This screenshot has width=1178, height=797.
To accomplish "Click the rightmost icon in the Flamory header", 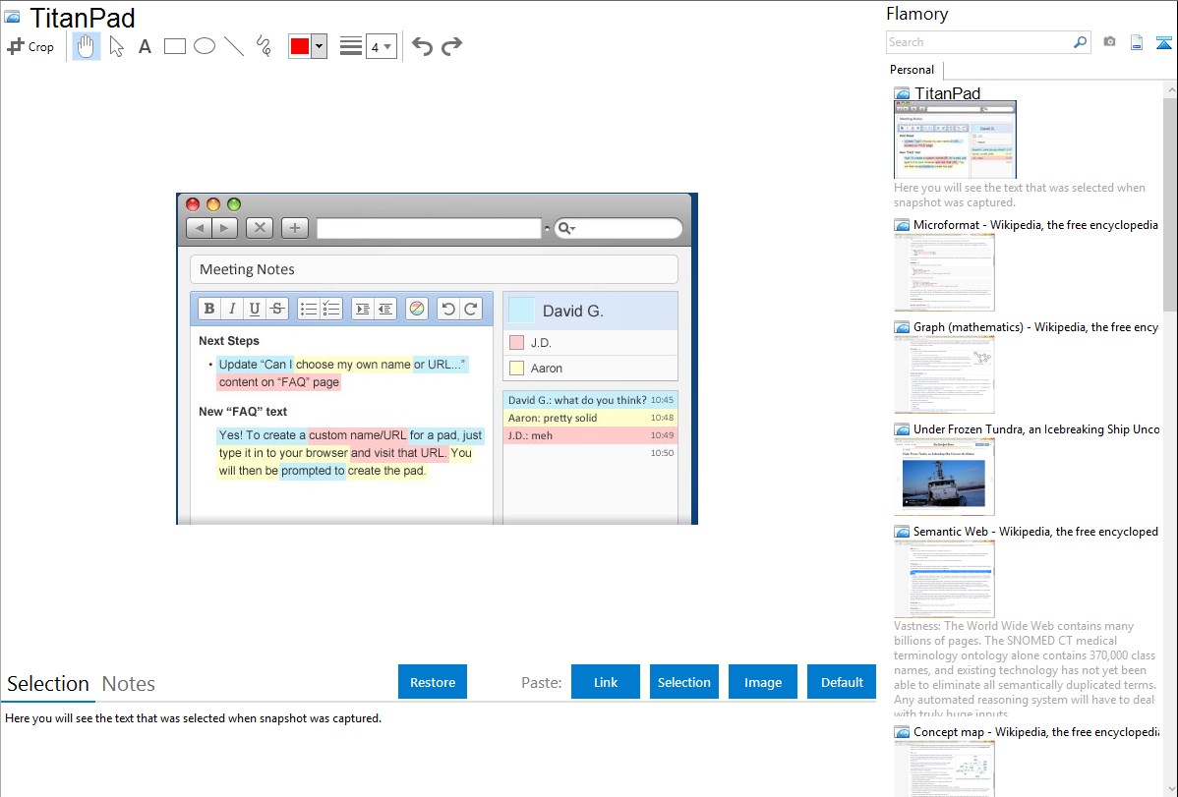I will tap(1163, 42).
